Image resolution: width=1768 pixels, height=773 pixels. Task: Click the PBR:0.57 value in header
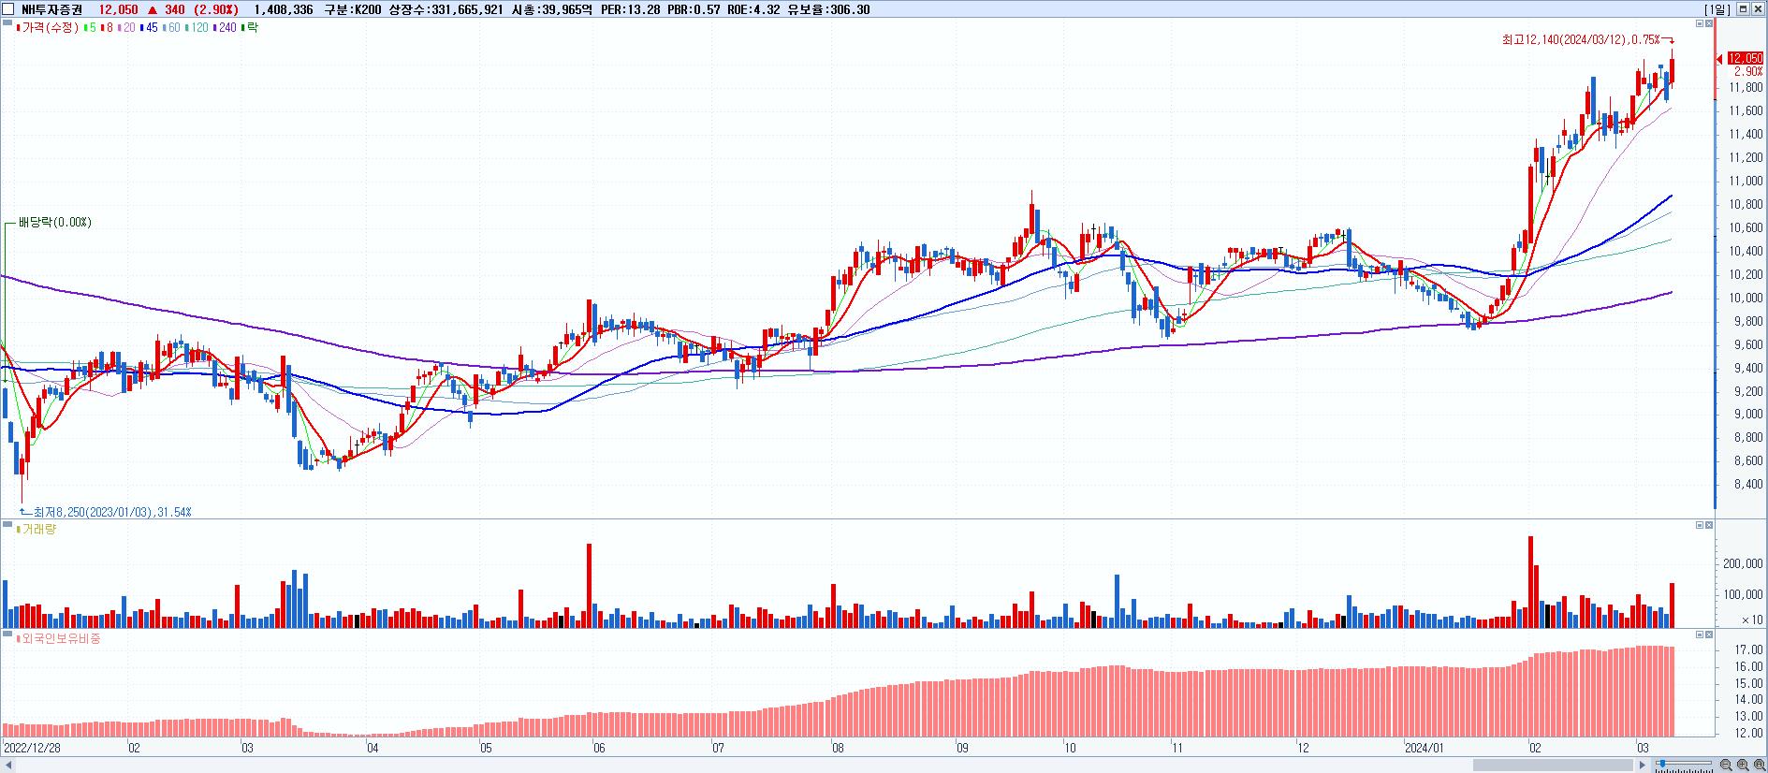(694, 9)
